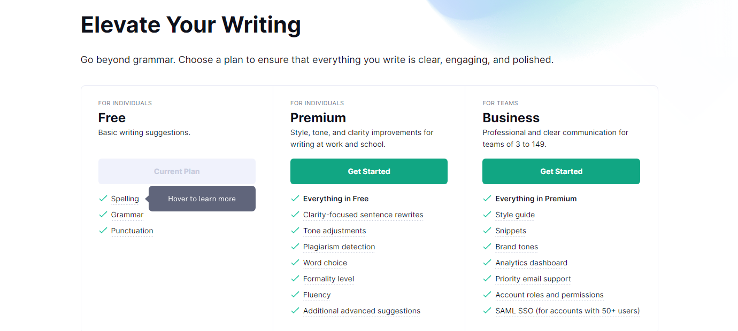Click the checkmark icon beside Style guide
Screen dimensions: 738x331
tap(487, 214)
